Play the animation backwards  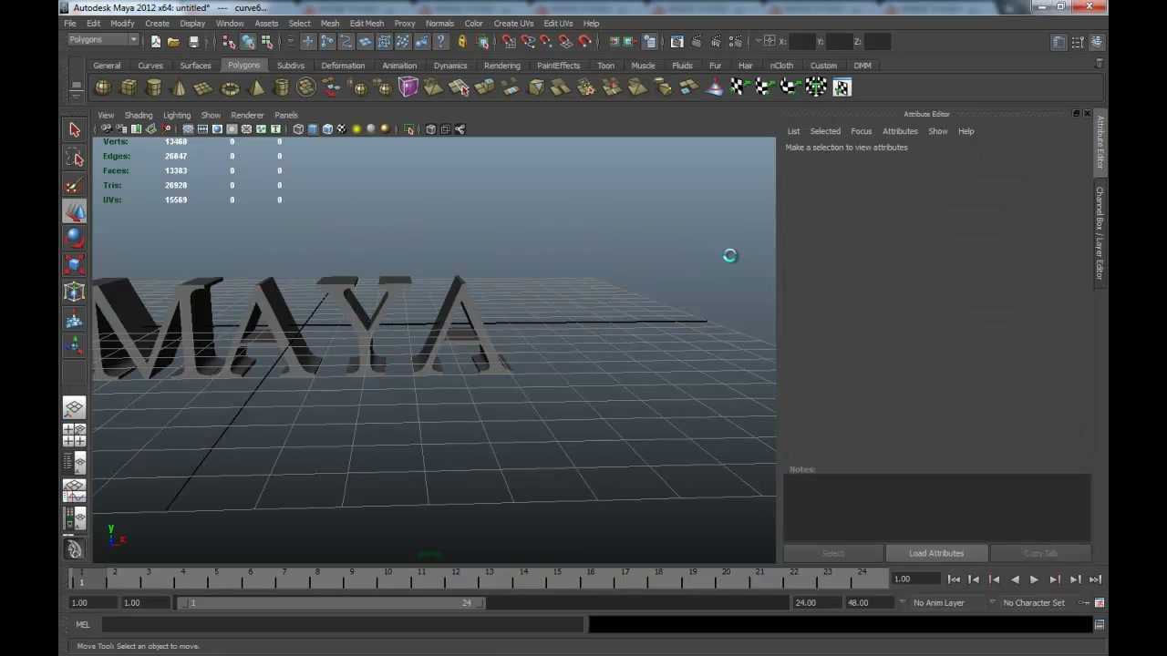pos(1014,579)
